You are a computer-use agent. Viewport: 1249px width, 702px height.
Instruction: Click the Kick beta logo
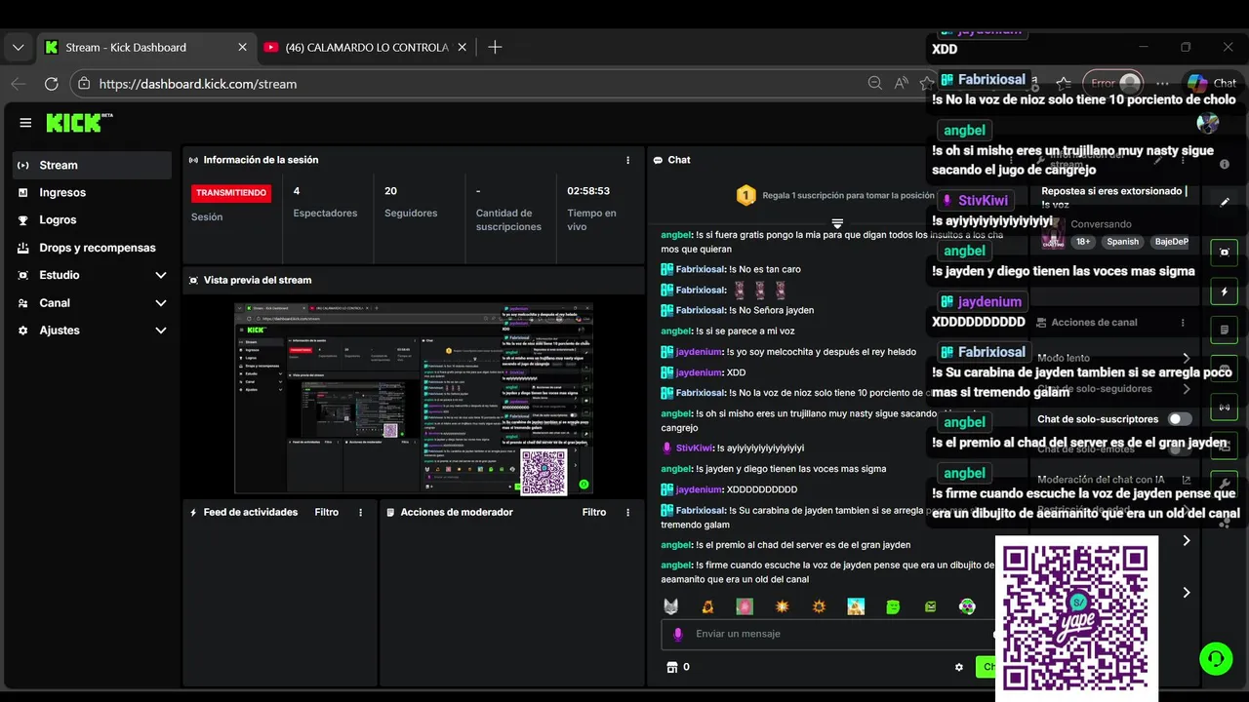[79, 123]
